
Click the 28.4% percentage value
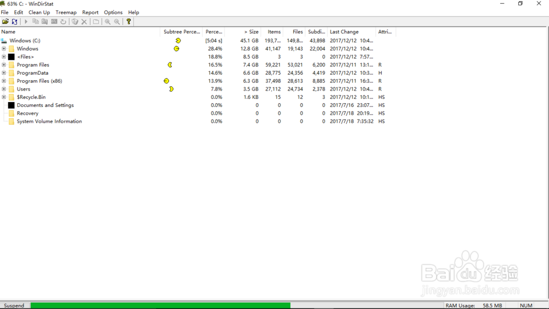215,49
